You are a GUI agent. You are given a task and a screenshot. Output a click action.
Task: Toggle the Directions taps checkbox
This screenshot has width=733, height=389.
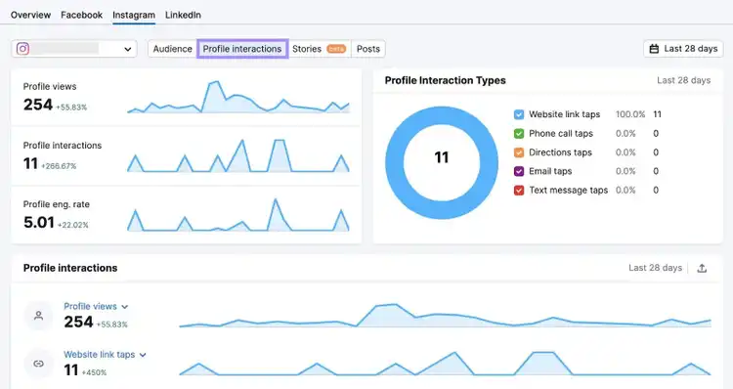click(x=519, y=152)
